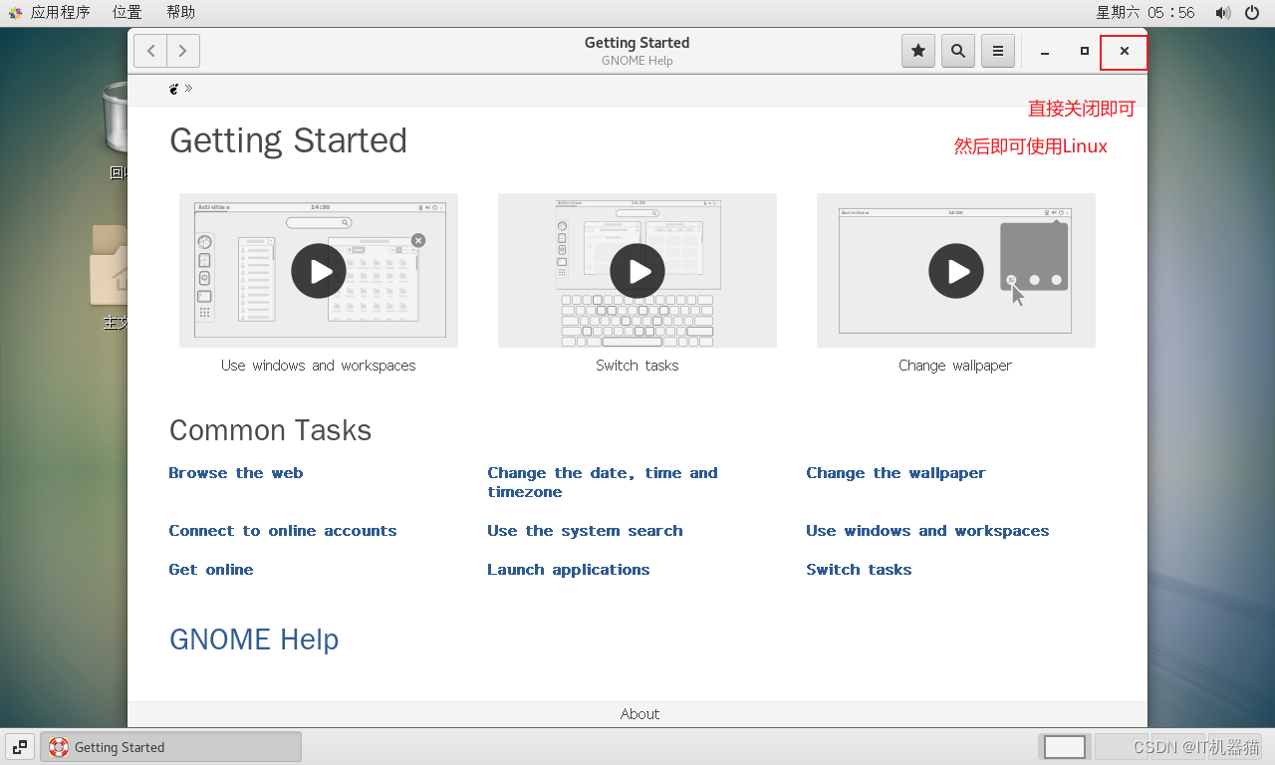Click the 'Getting Started' taskbar button

coord(170,747)
